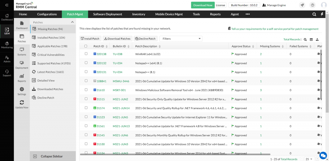
Task: Sort by Bulletin ID column arrows
Action: [129, 46]
